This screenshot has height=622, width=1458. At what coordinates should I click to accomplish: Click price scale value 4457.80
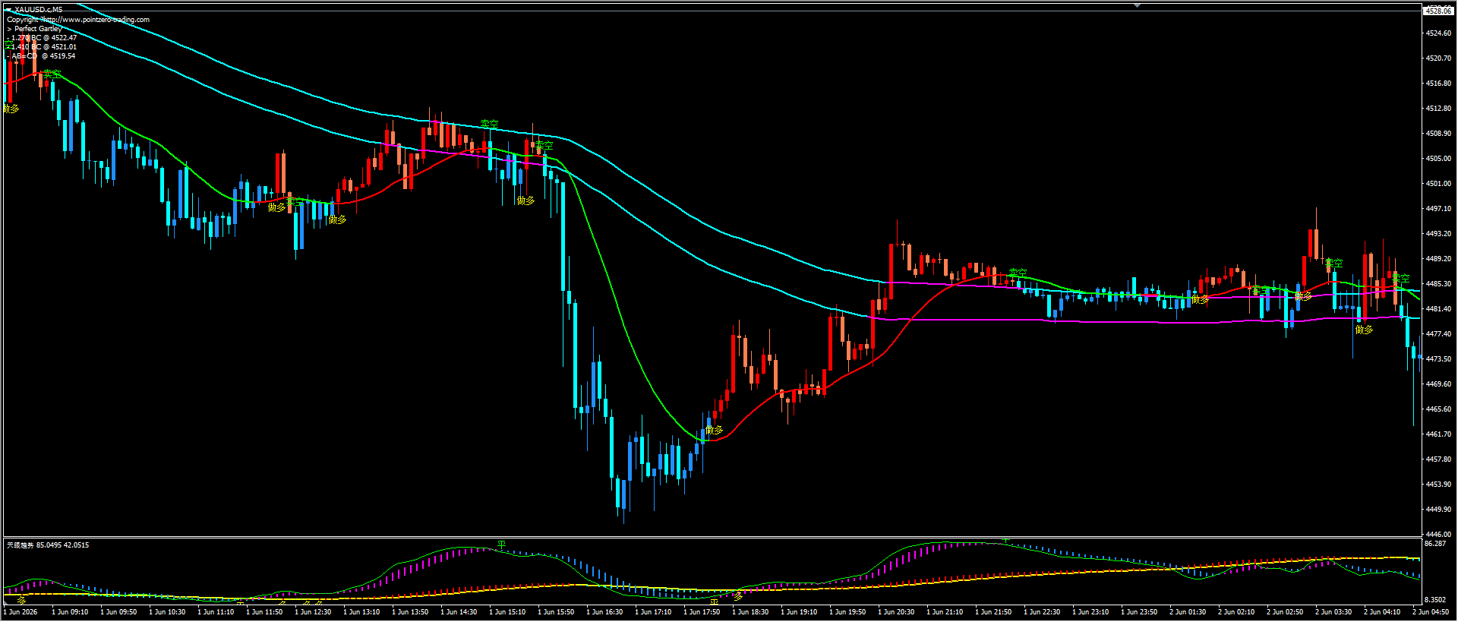[1438, 459]
